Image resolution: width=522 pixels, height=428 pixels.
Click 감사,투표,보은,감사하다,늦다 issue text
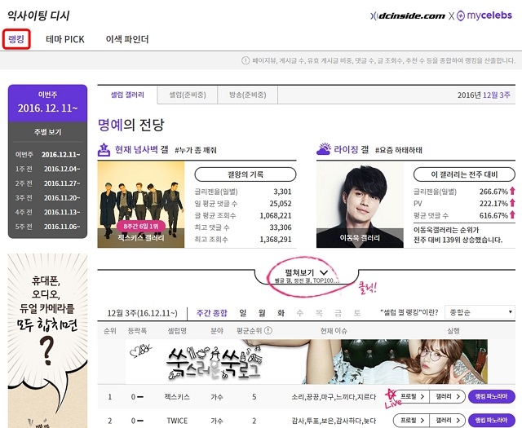coord(334,421)
